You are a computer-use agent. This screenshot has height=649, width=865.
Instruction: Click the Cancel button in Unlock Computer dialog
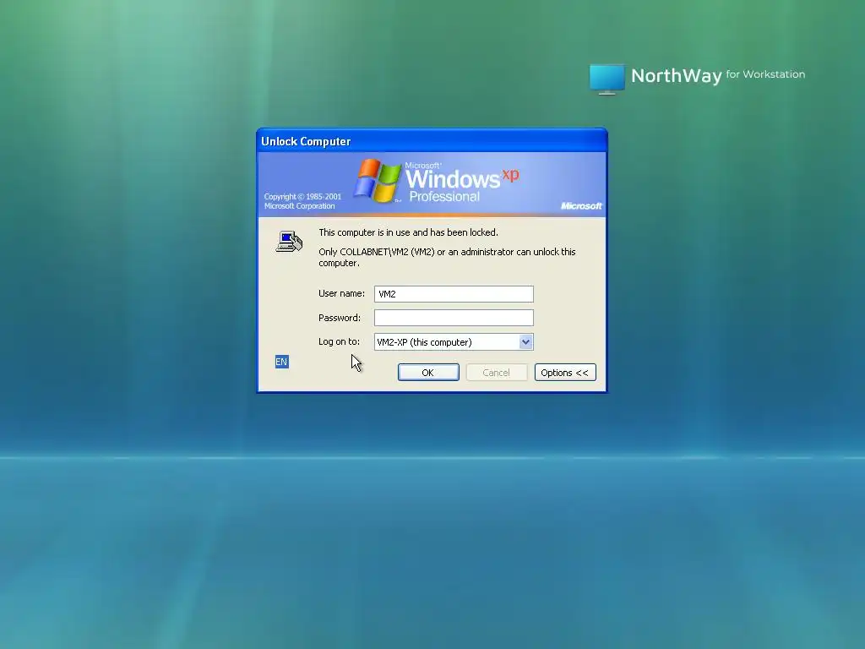496,373
